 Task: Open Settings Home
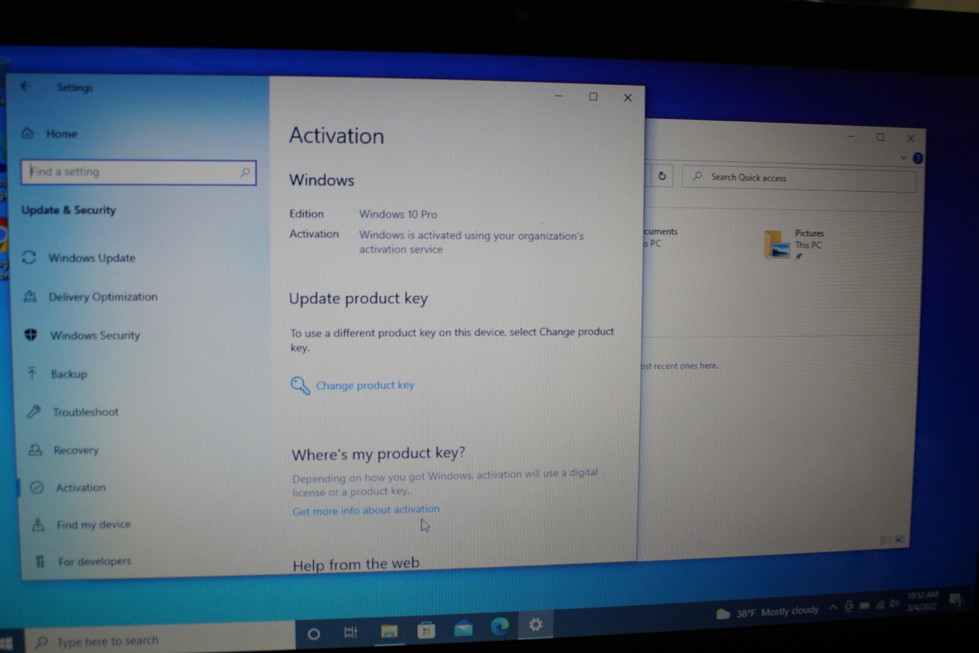point(50,133)
